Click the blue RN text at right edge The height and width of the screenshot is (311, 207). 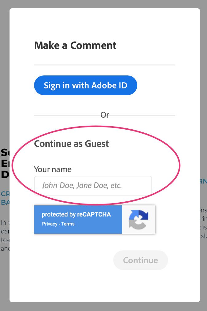click(x=203, y=181)
